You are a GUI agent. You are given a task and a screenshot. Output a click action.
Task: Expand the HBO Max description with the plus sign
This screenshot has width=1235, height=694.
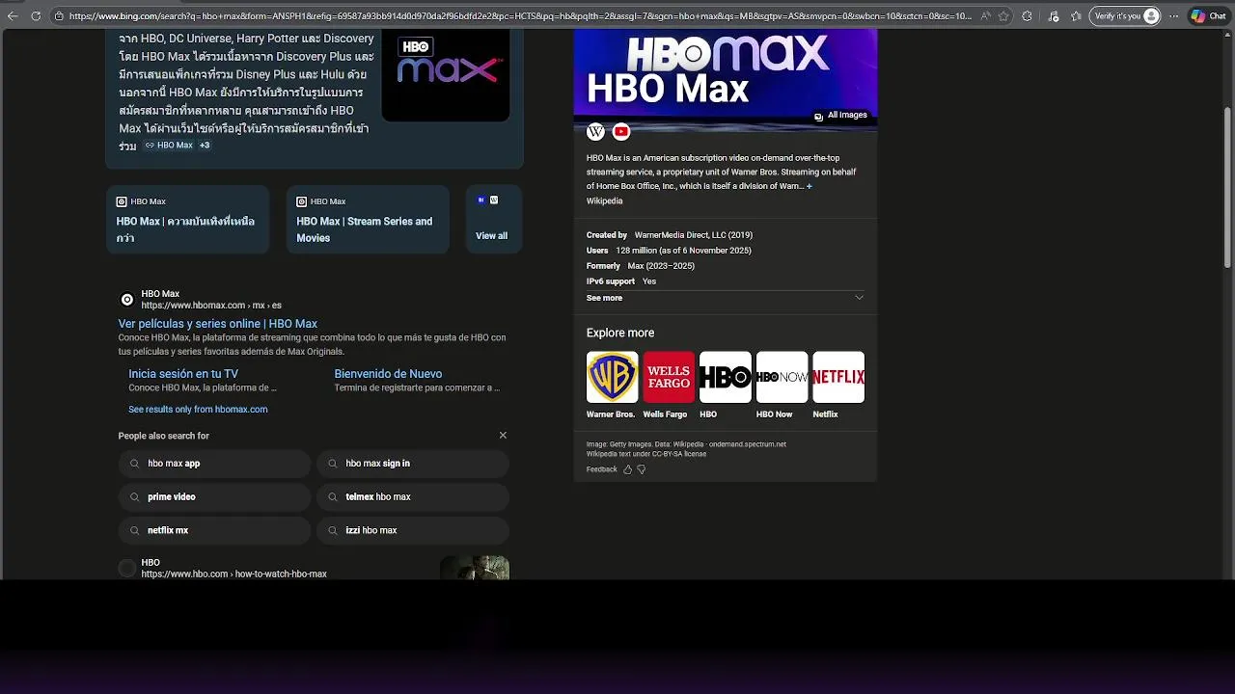(x=810, y=186)
